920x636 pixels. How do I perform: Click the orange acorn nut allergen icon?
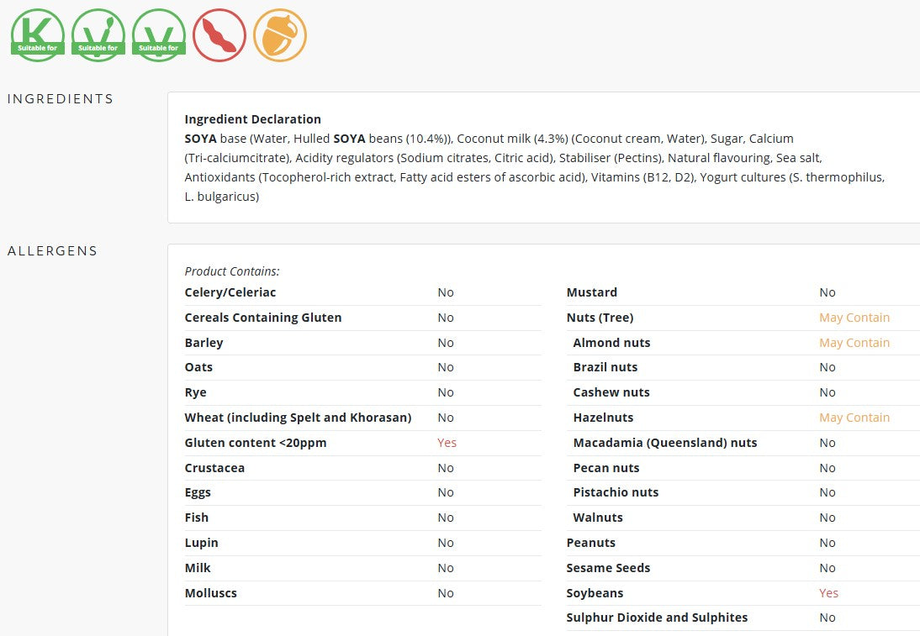tap(280, 35)
